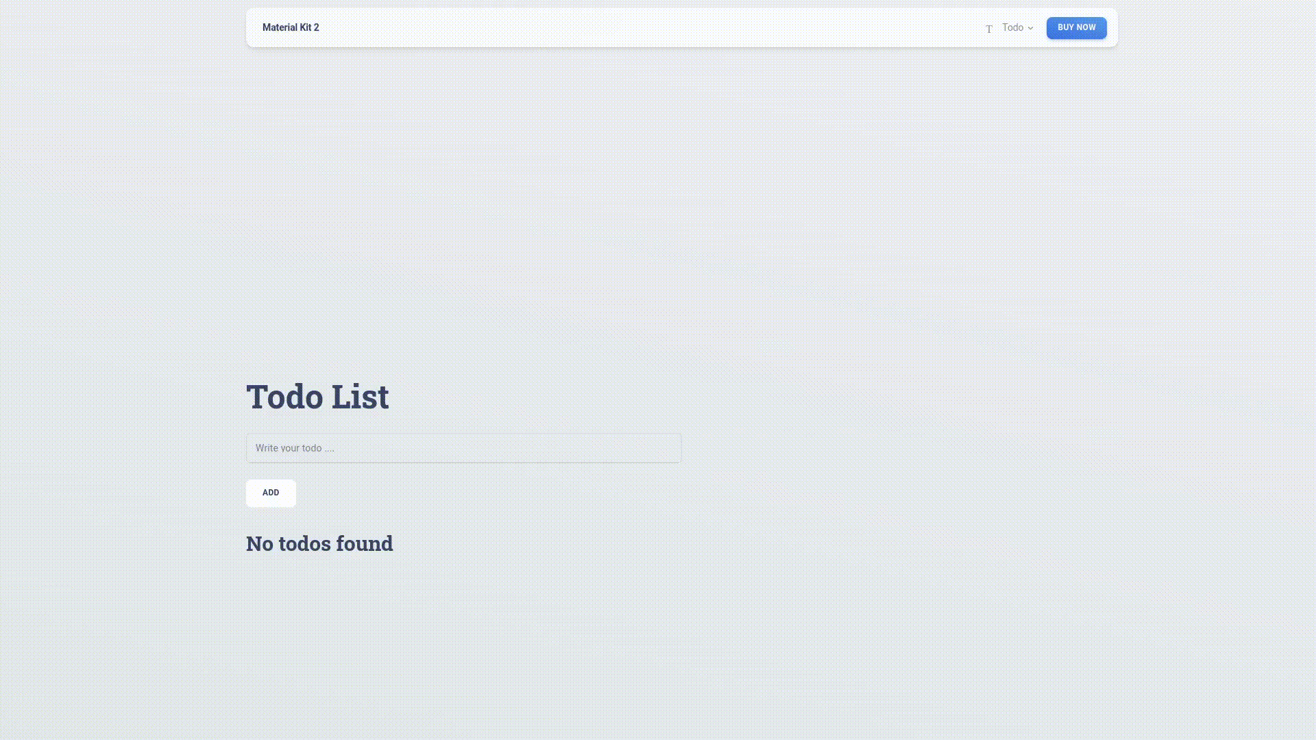Screen dimensions: 1316x740
Task: Click the small down caret after Todo
Action: click(1030, 28)
